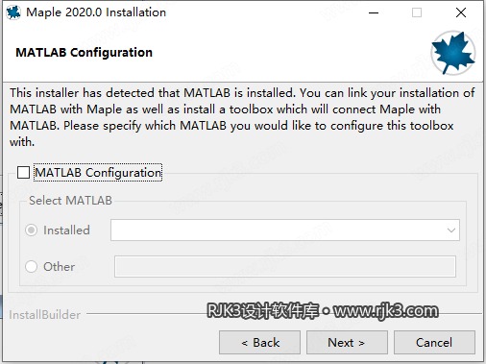Click the Other MATLAB path input field

(285, 266)
